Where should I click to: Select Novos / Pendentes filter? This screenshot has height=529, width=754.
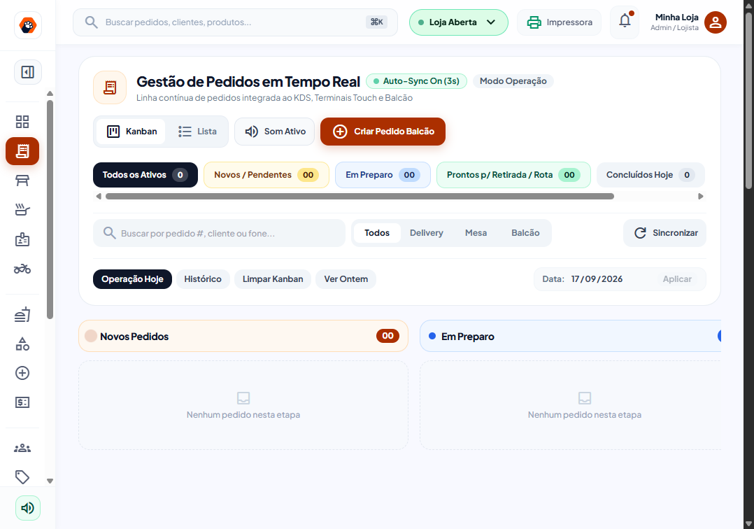[x=266, y=175]
